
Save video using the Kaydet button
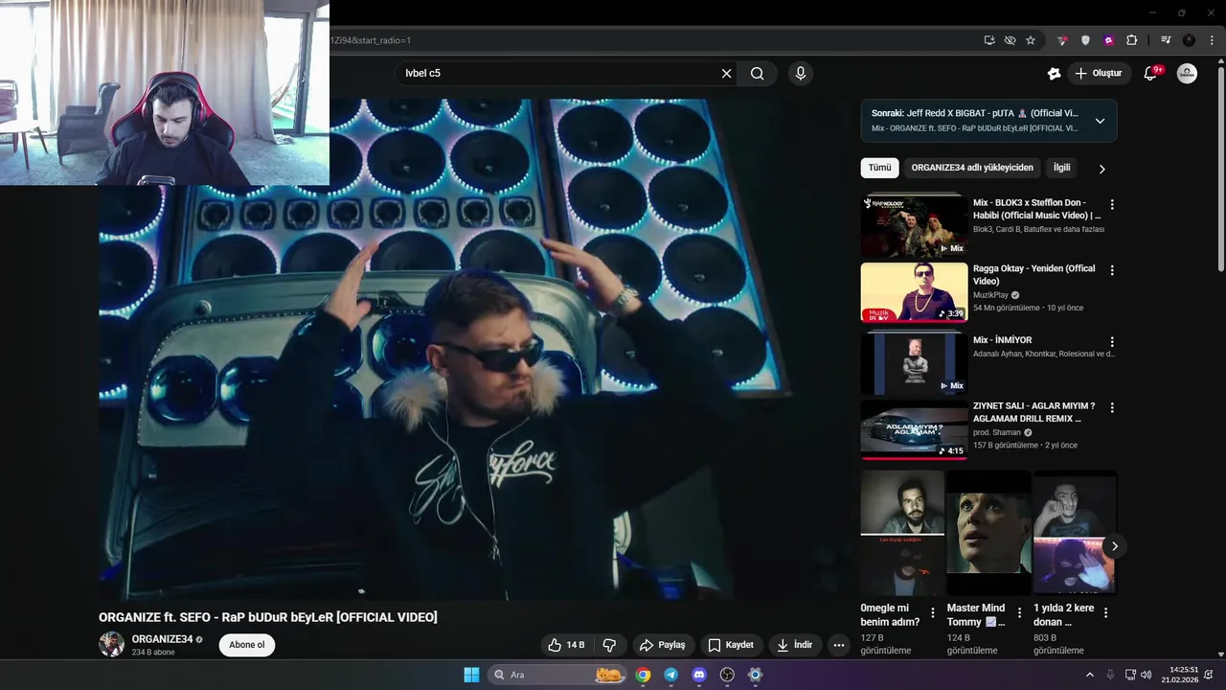(x=731, y=645)
